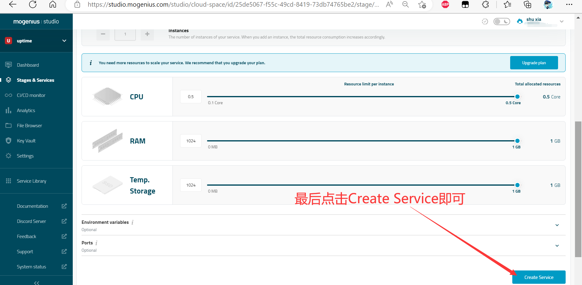The width and height of the screenshot is (582, 285).
Task: Expand the Environment variables section
Action: point(557,225)
